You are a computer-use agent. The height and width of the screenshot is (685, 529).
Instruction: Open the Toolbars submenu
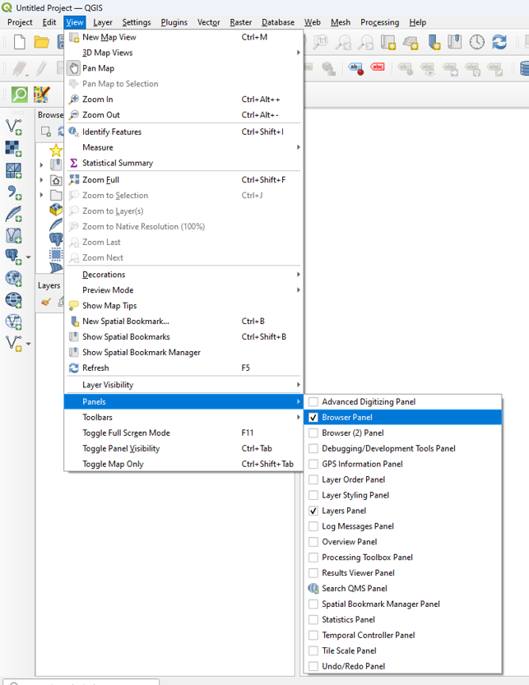click(183, 417)
